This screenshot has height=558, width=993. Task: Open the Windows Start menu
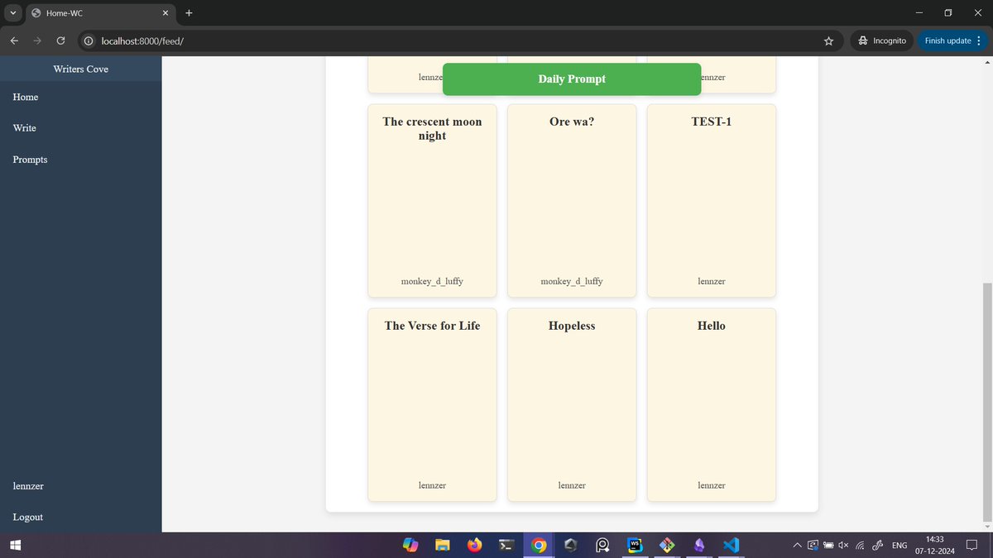14,546
